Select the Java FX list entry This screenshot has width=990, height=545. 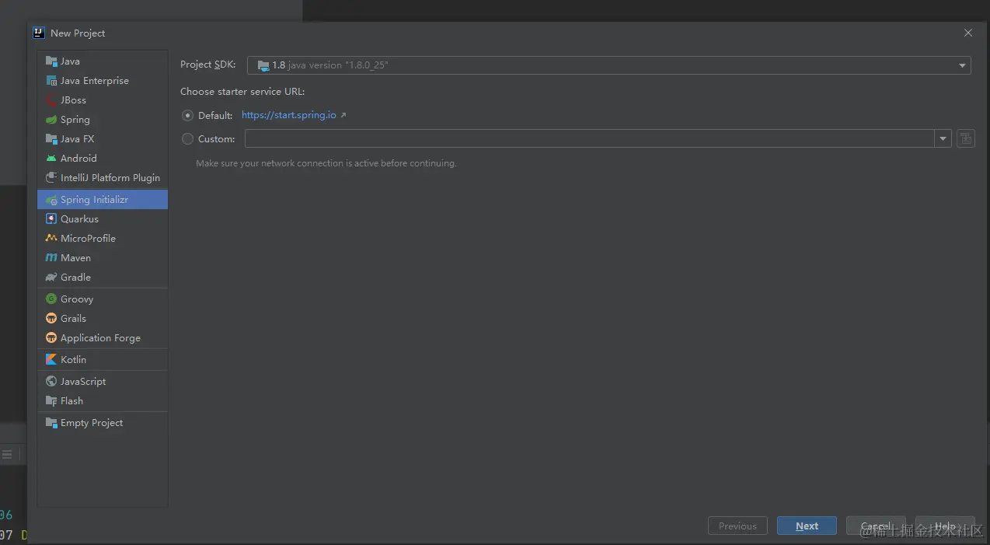(x=103, y=139)
